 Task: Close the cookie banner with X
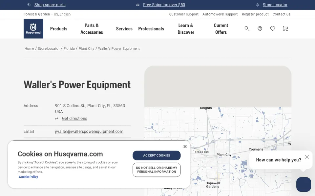coord(185,146)
